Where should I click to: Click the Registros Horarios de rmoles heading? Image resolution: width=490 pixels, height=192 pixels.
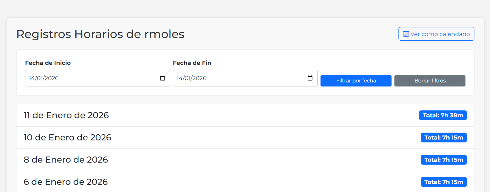tap(100, 34)
